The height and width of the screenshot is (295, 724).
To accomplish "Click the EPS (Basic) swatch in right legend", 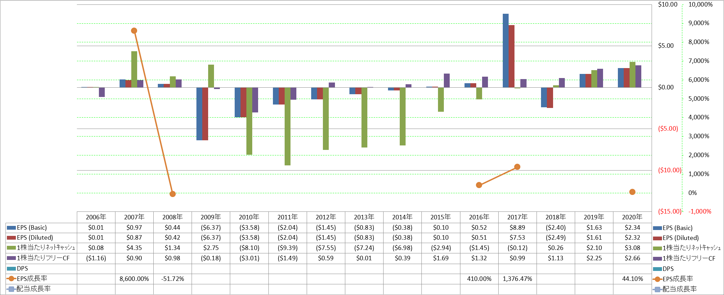I will 657,228.
